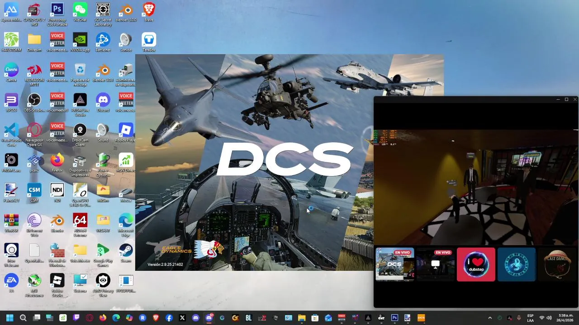
Task: Open the PRISM Lens desktop icon
Action: 11,162
